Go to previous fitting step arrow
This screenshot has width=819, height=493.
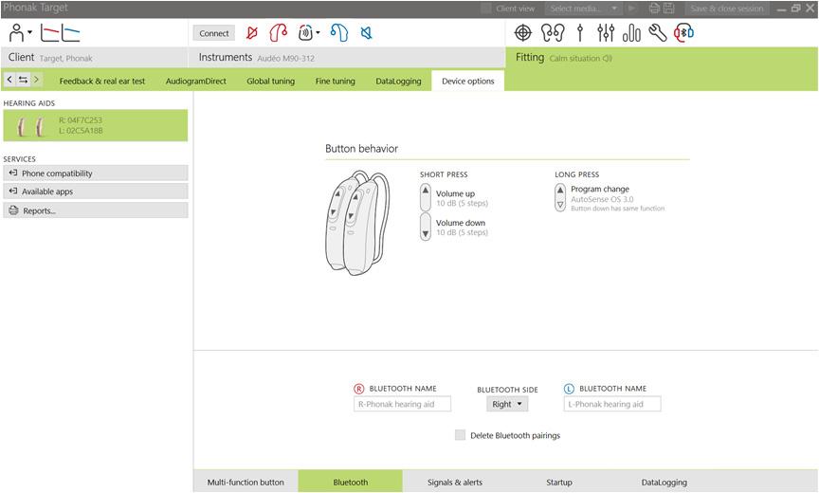click(x=9, y=80)
